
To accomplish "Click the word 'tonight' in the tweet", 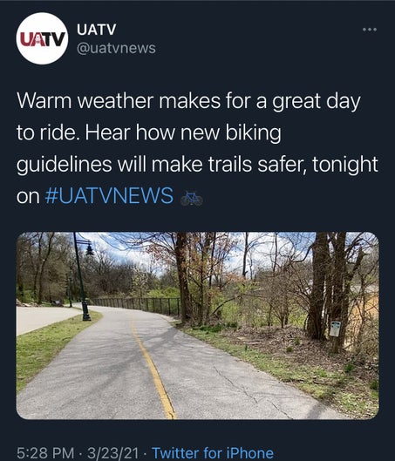I will click(344, 165).
